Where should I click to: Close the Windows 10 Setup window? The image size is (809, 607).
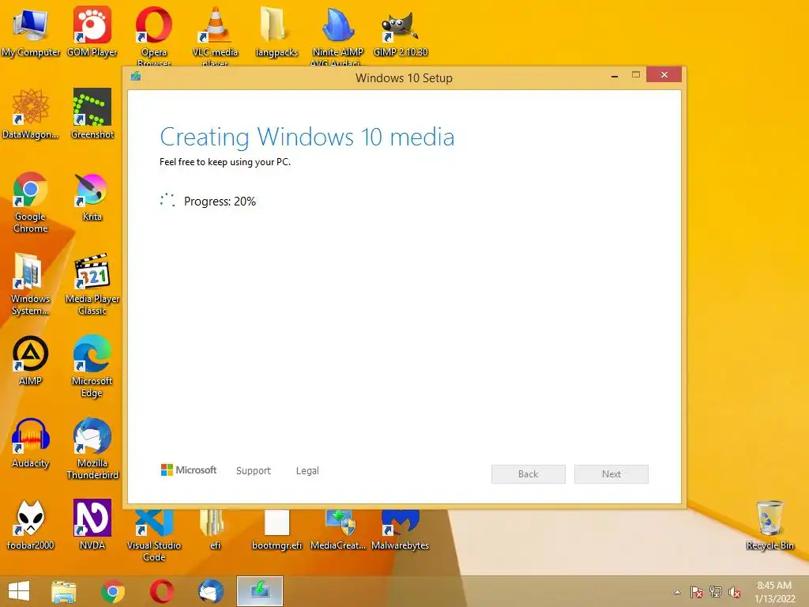click(x=664, y=75)
